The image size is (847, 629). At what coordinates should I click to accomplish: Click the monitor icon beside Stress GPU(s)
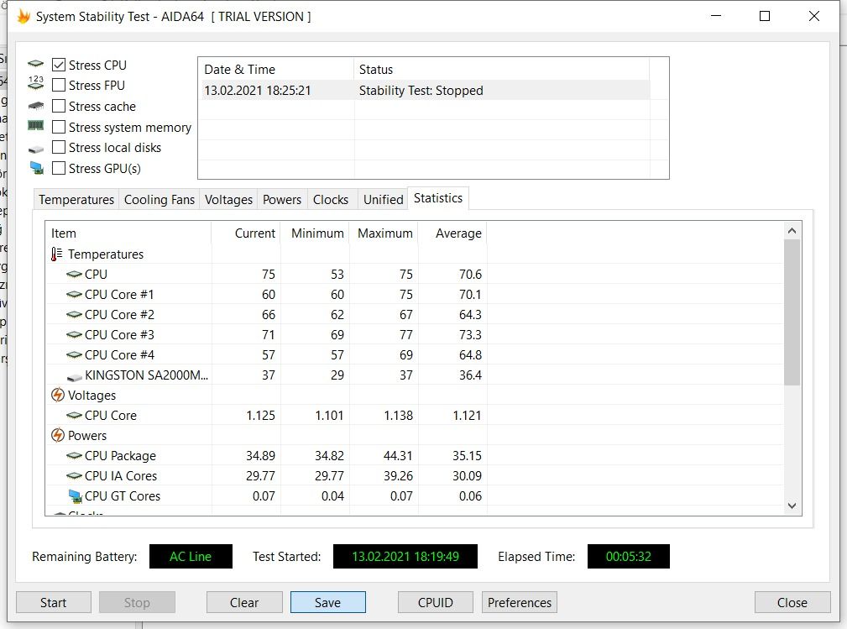[x=37, y=168]
